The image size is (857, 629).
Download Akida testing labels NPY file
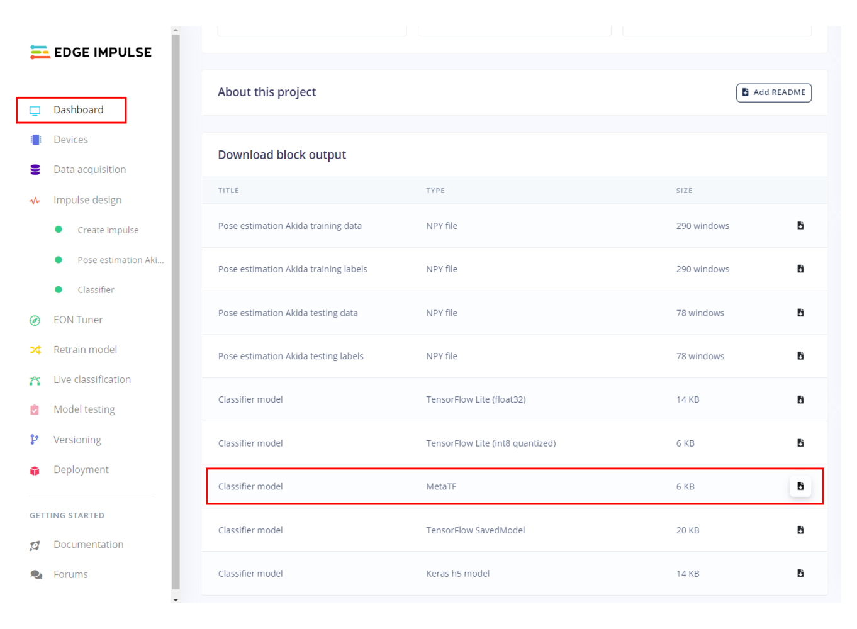coord(800,355)
